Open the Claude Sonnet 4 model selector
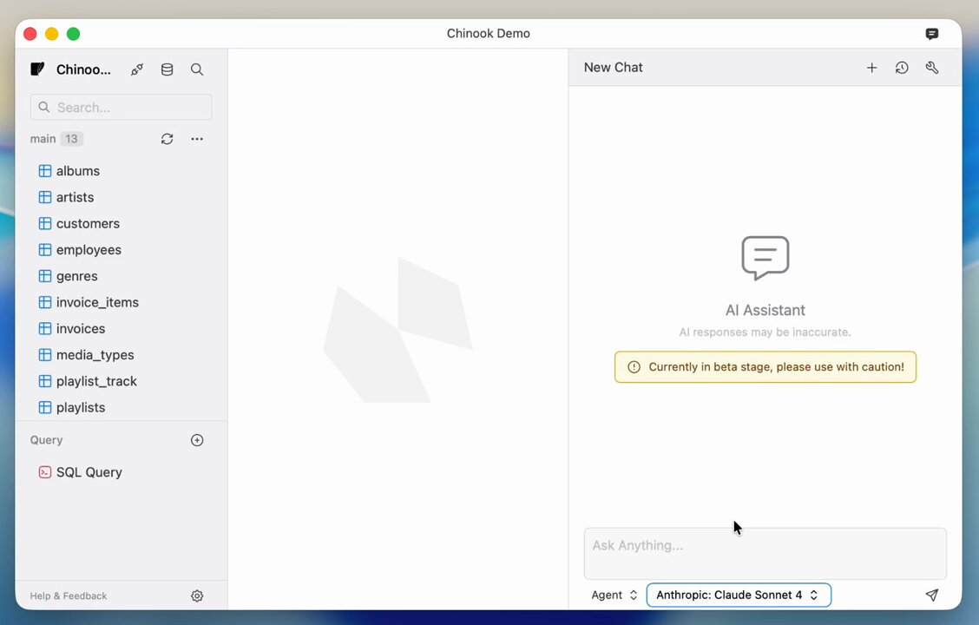This screenshot has height=625, width=979. (x=738, y=595)
